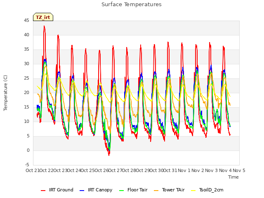
Task: Click the Time x-axis label
Action: 233,177
